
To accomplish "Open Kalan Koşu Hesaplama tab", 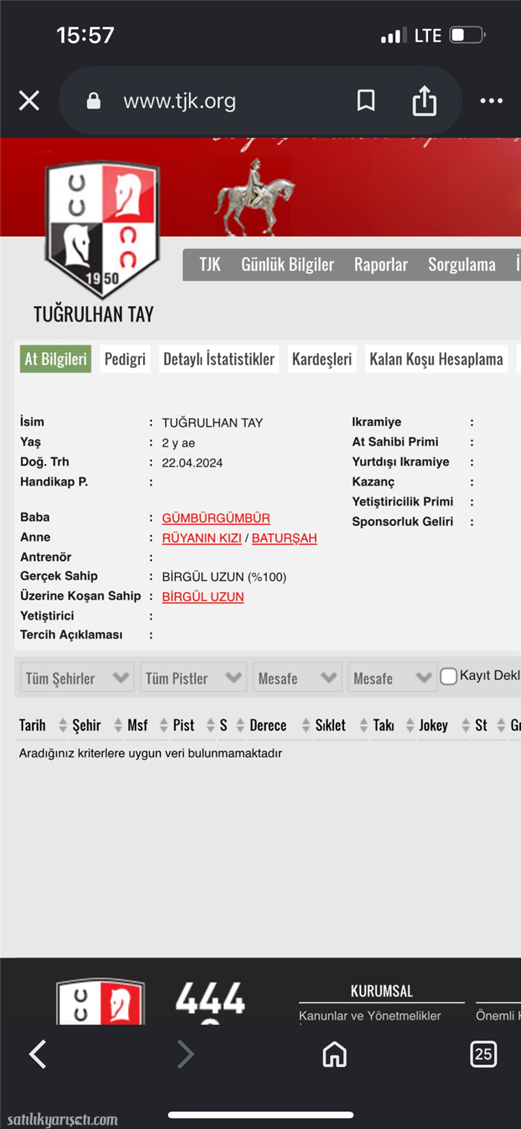I will [x=436, y=359].
